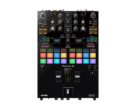Click right deck PARAMETER 1 right arrow
Image resolution: width=136 pixels, height=110 pixels.
coord(93,45)
